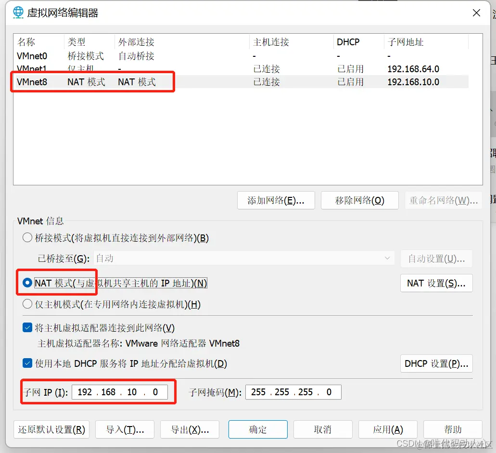Click the 帮助 button

[453, 429]
